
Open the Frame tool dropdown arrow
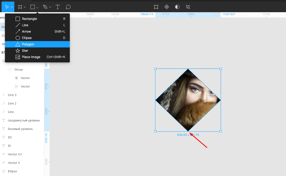pos(25,7)
